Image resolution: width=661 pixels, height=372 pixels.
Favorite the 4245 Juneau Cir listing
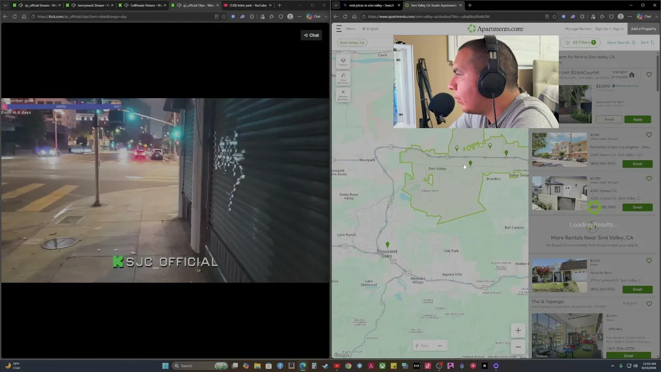point(649,178)
